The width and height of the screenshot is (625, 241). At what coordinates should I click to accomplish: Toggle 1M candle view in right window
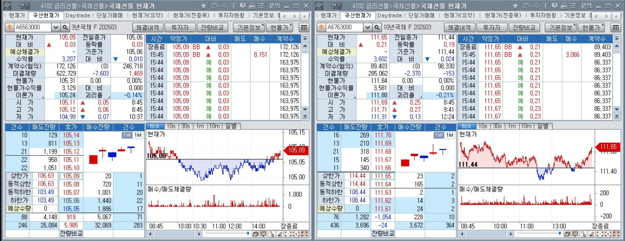[450, 135]
